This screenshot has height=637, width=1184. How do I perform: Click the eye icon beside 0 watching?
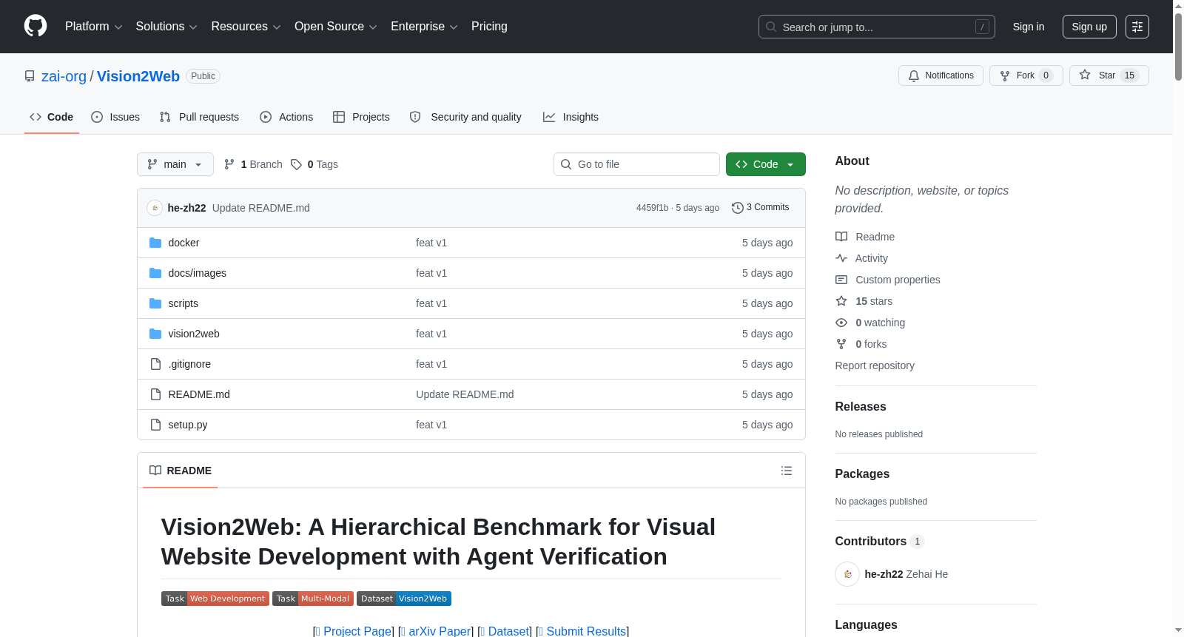pos(841,323)
